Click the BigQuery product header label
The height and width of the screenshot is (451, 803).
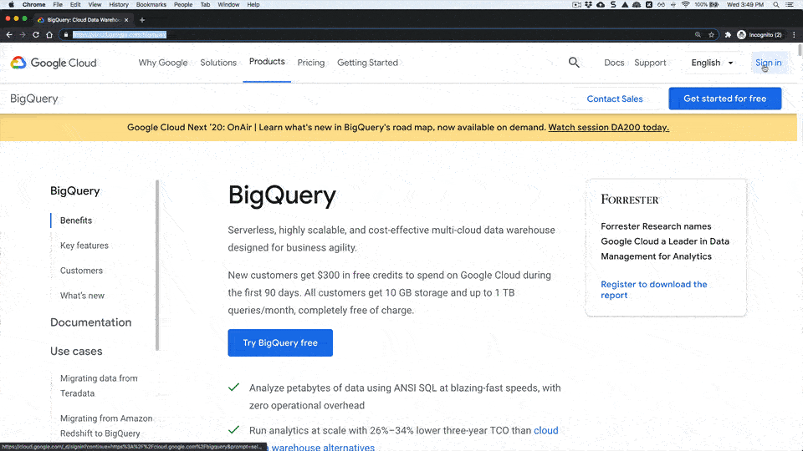[x=33, y=99]
